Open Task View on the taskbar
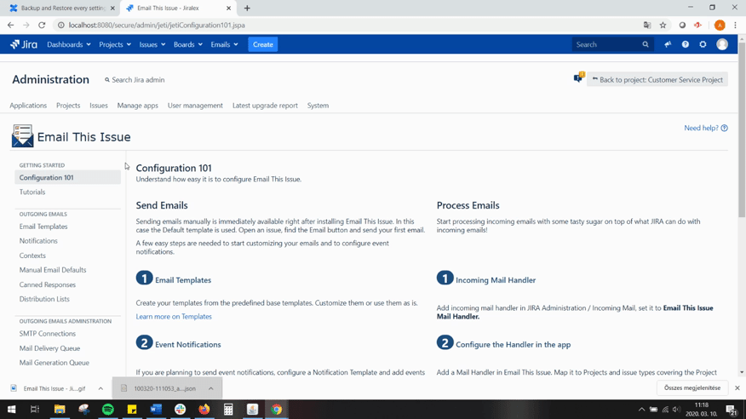Screen dimensions: 746x419 point(35,409)
